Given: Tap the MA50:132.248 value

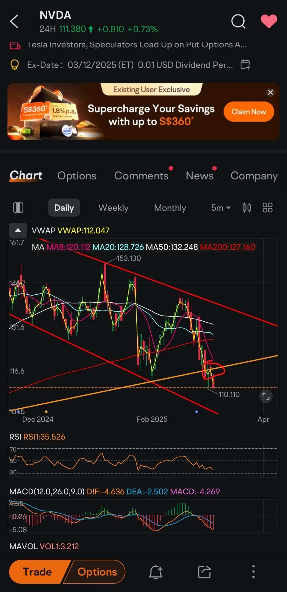Looking at the screenshot, I should (172, 247).
